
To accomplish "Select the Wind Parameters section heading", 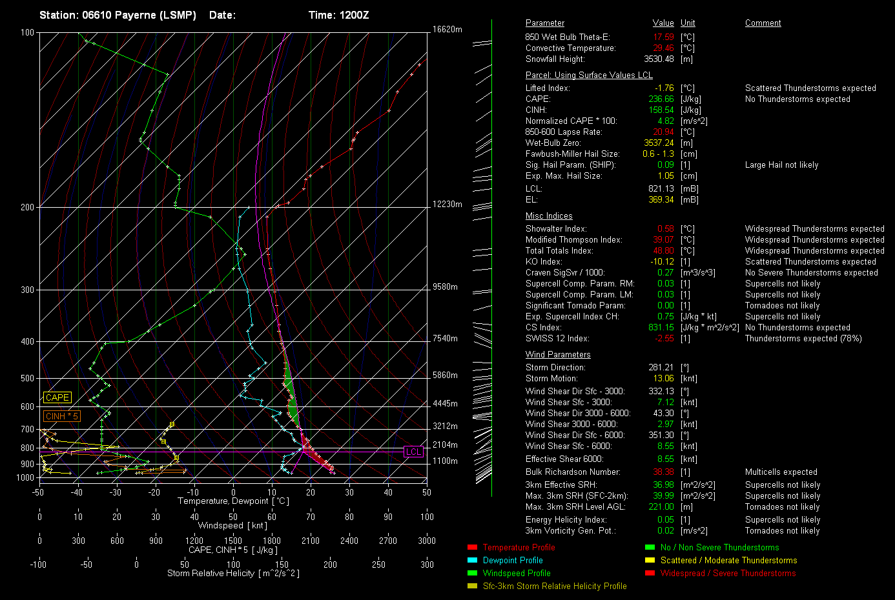I will 558,355.
